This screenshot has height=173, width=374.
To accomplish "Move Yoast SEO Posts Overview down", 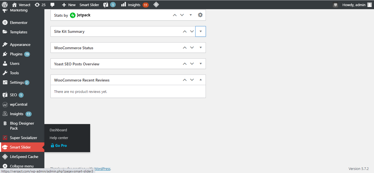I will coord(192,64).
